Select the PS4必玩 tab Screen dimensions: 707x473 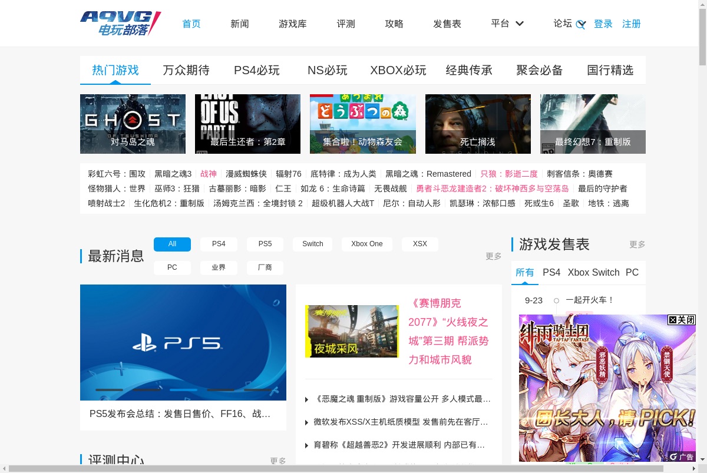click(257, 70)
